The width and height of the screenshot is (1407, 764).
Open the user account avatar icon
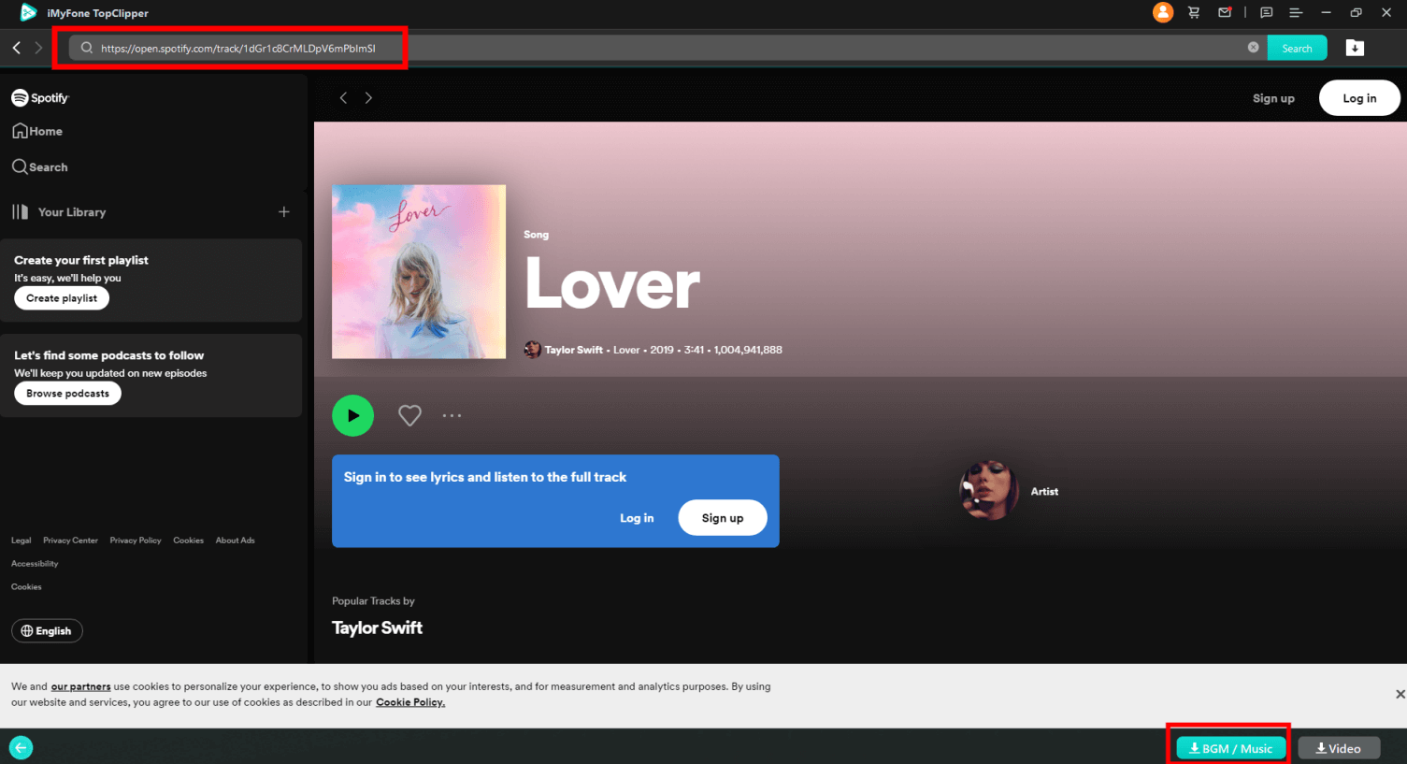pyautogui.click(x=1163, y=12)
